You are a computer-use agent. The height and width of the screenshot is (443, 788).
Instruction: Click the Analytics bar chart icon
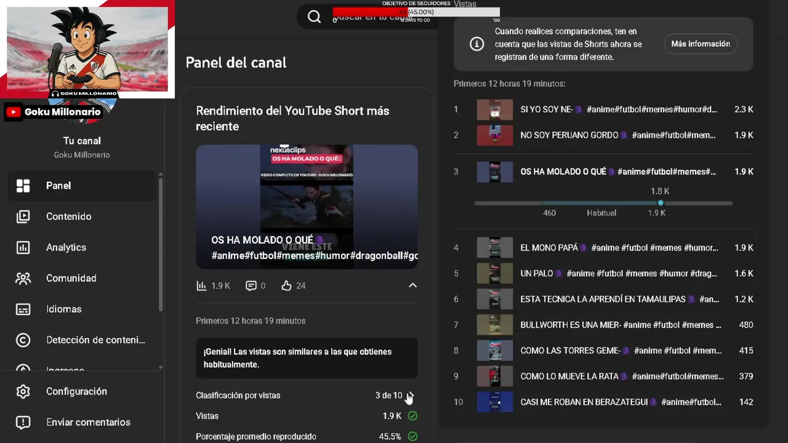(23, 247)
